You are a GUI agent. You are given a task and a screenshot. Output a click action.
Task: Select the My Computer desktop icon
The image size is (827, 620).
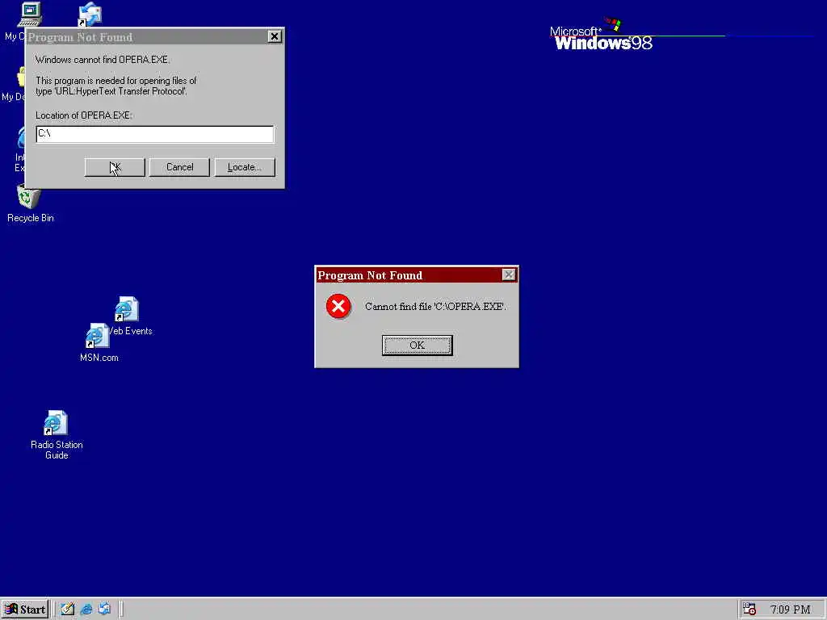pos(30,15)
